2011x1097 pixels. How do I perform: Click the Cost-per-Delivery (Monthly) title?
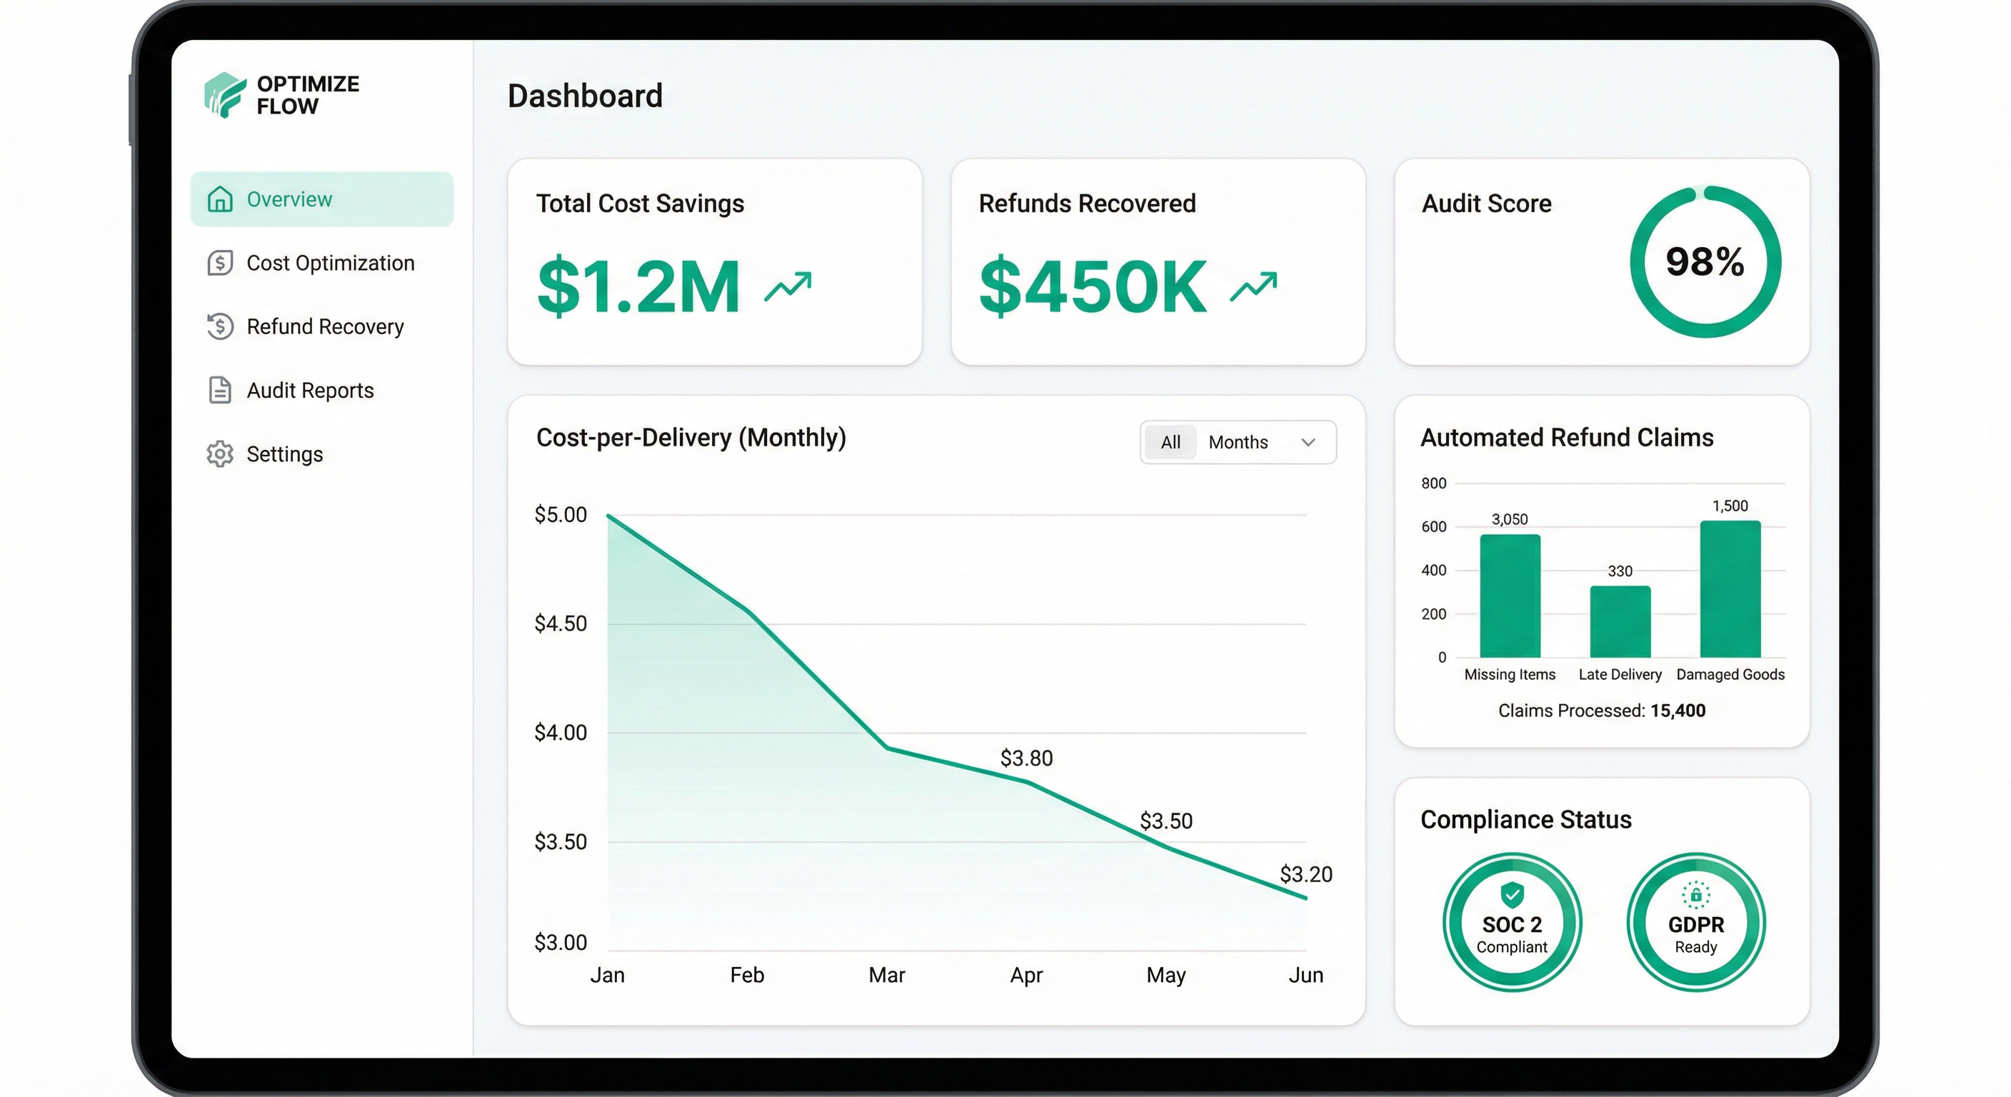pos(691,438)
